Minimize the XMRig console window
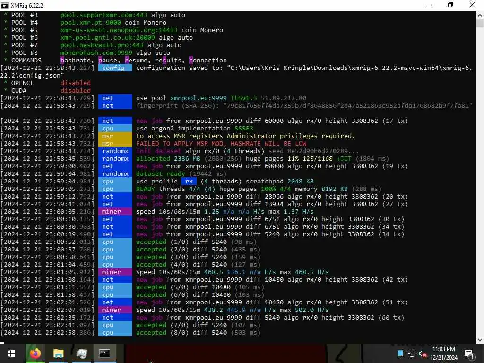The width and height of the screenshot is (484, 363). 429,5
